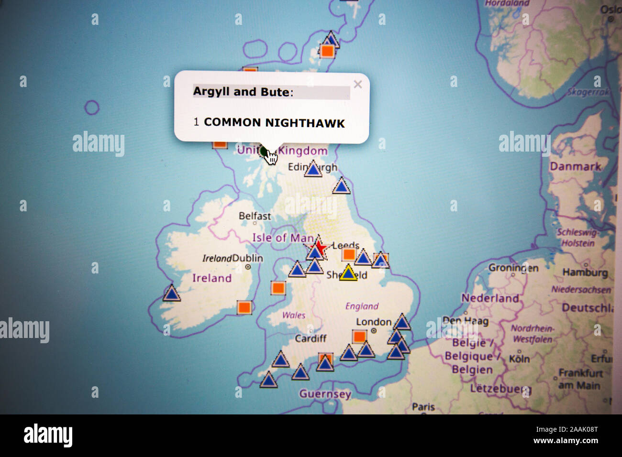The height and width of the screenshot is (457, 622).
Task: Click the Hamburg city label
Action: pos(585,272)
